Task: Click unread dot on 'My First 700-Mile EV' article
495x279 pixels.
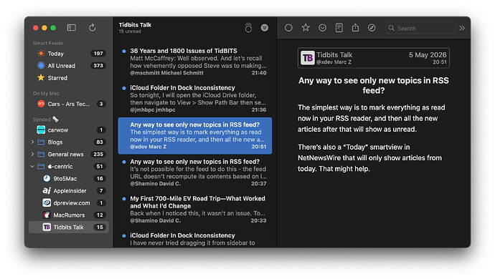Action: click(x=124, y=199)
